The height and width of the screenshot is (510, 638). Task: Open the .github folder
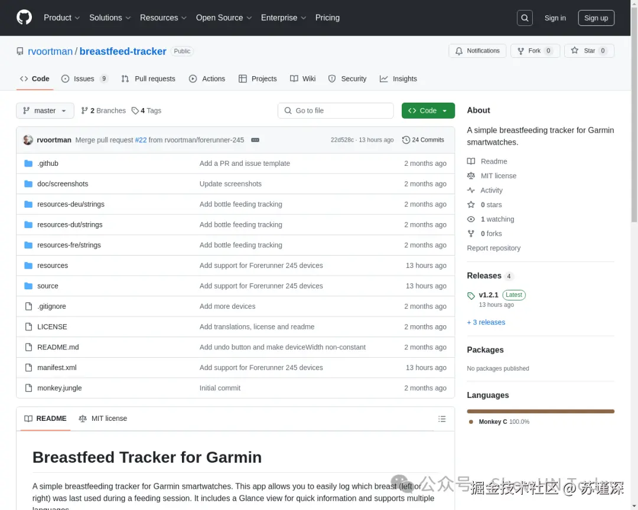(48, 163)
